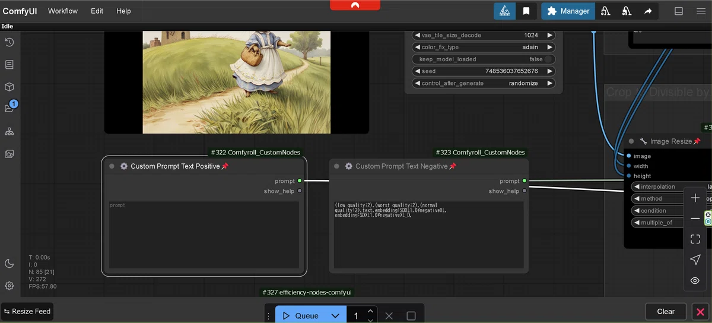This screenshot has height=323, width=712.
Task: Zoom out with the minus canvas control
Action: (695, 218)
